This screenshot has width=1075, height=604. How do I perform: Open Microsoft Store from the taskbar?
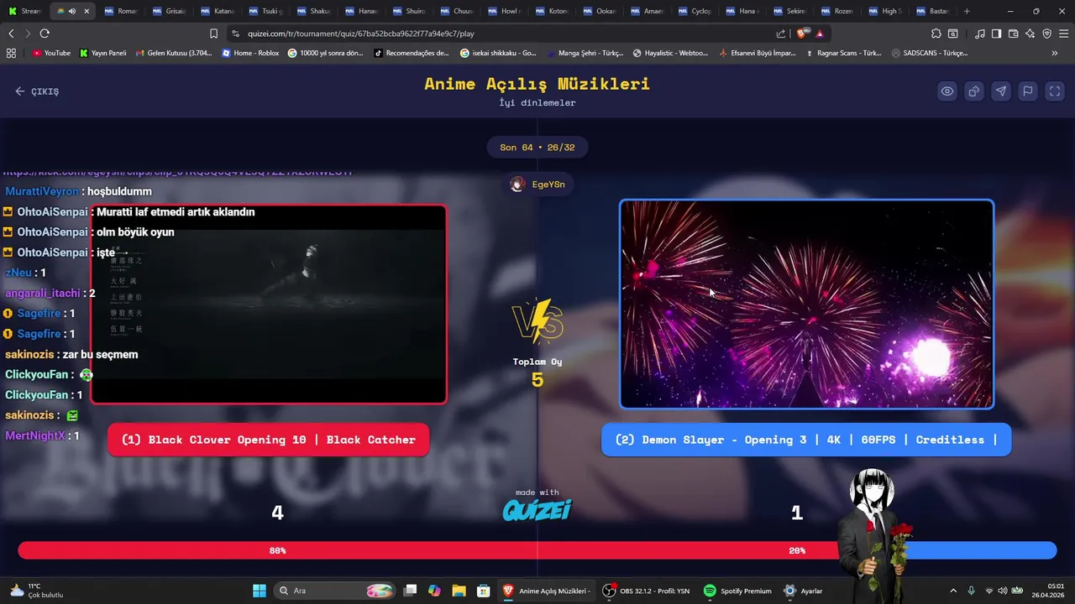tap(483, 591)
